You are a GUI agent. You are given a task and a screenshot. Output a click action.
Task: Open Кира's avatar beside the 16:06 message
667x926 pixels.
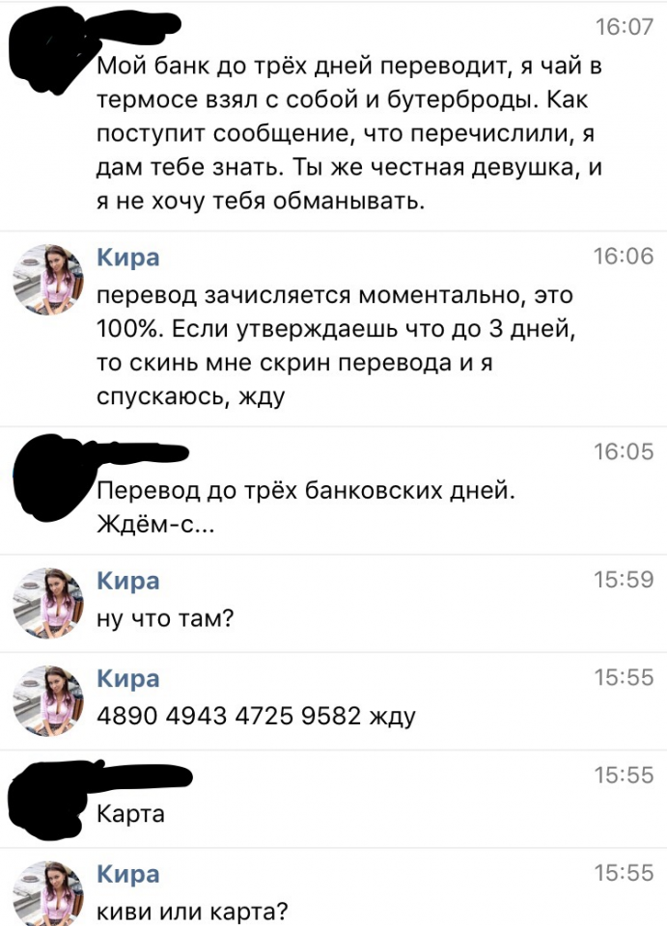(x=48, y=279)
